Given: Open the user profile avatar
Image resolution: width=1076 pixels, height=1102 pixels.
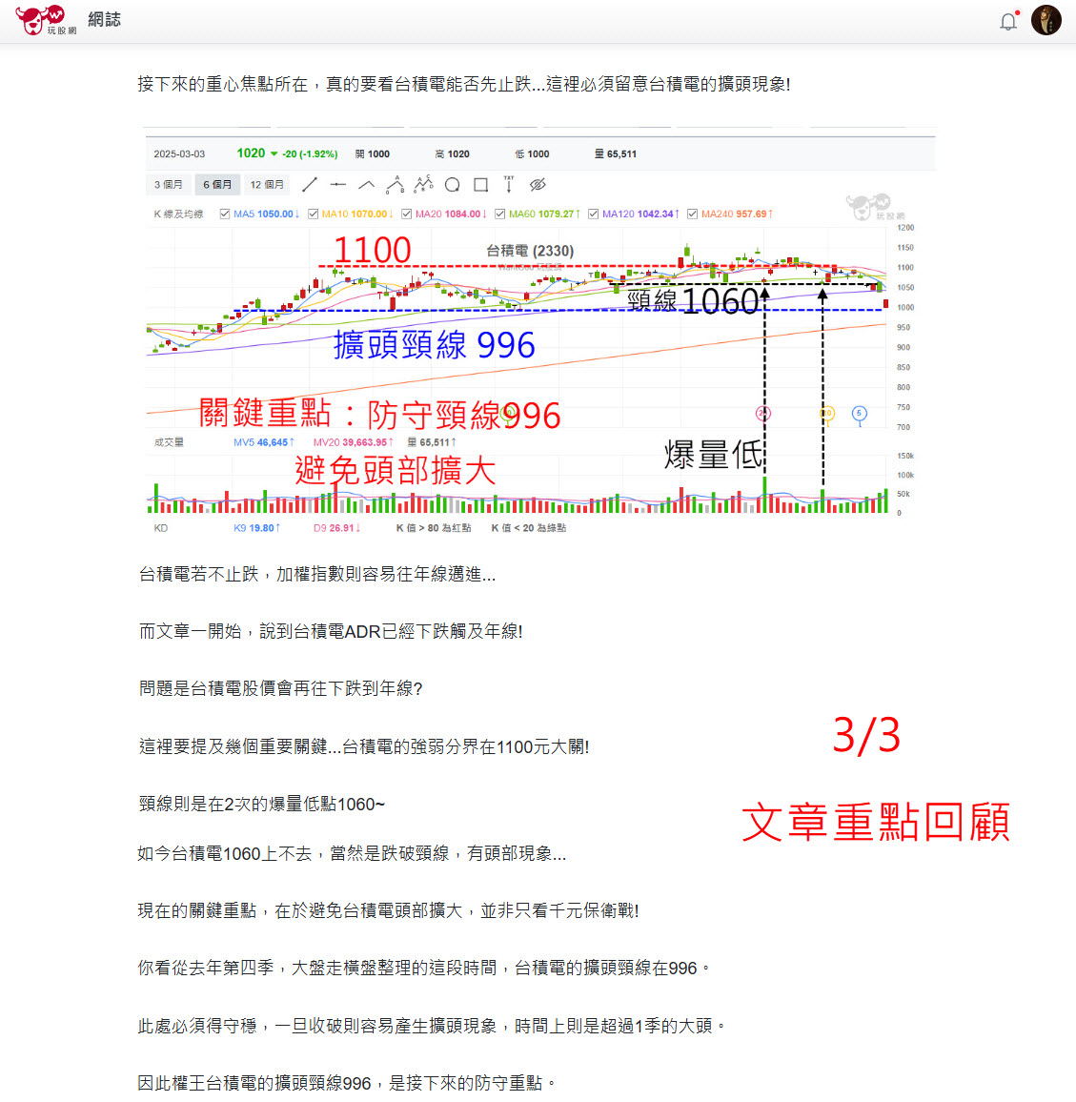Looking at the screenshot, I should pyautogui.click(x=1046, y=19).
